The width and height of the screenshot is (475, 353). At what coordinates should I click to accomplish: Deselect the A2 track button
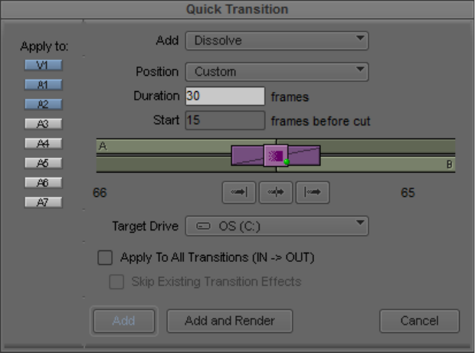coord(44,104)
